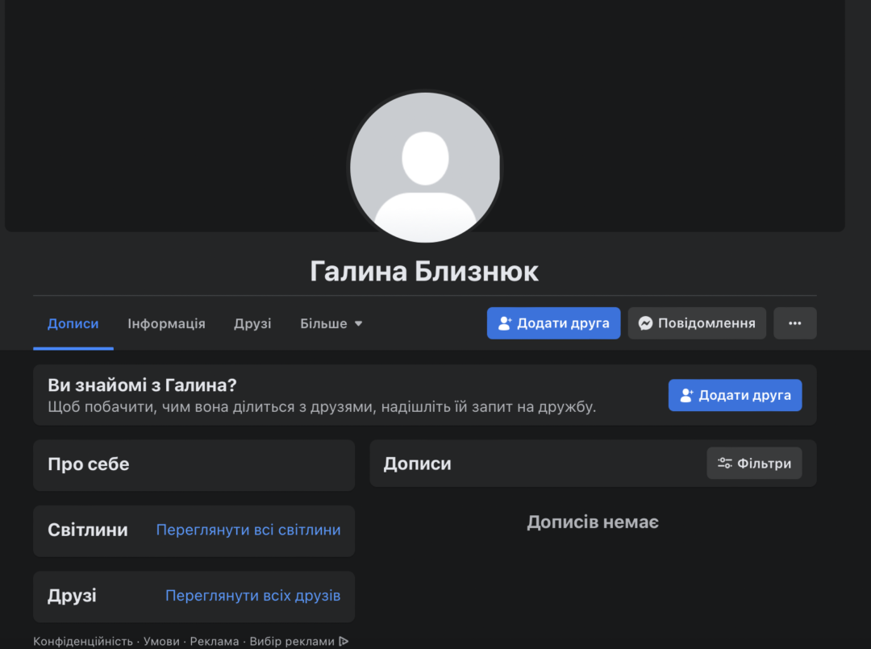Open the Умови footer link
The height and width of the screenshot is (649, 871).
pyautogui.click(x=161, y=641)
